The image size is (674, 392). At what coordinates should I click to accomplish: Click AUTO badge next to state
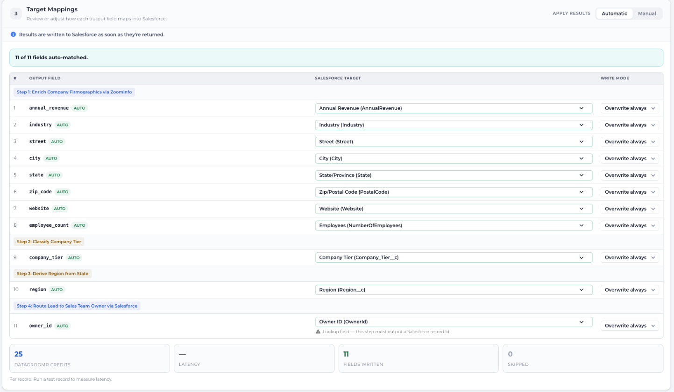coord(54,175)
